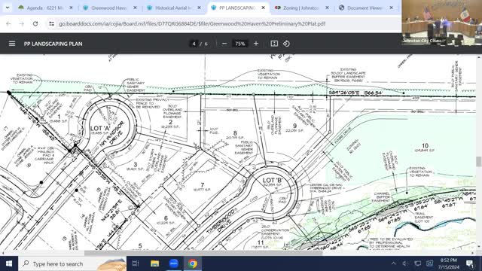Go back to previous page
Screen dimensions: 482x271
8,23
